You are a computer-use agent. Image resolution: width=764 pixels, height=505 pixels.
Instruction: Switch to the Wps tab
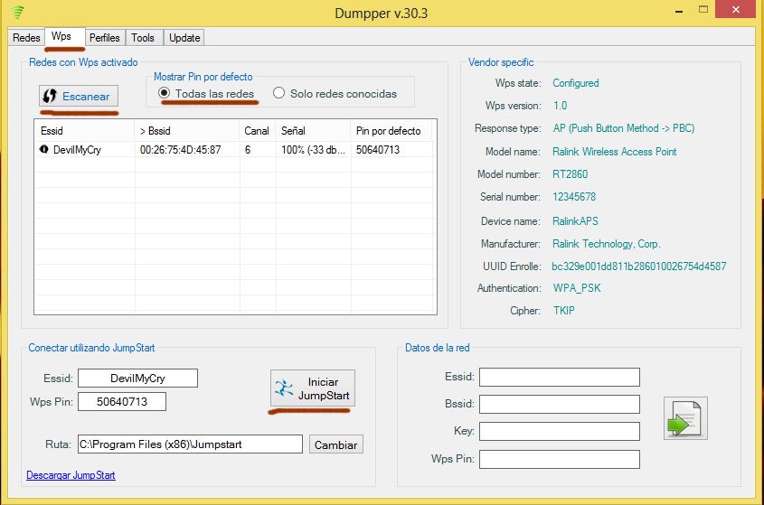[64, 36]
